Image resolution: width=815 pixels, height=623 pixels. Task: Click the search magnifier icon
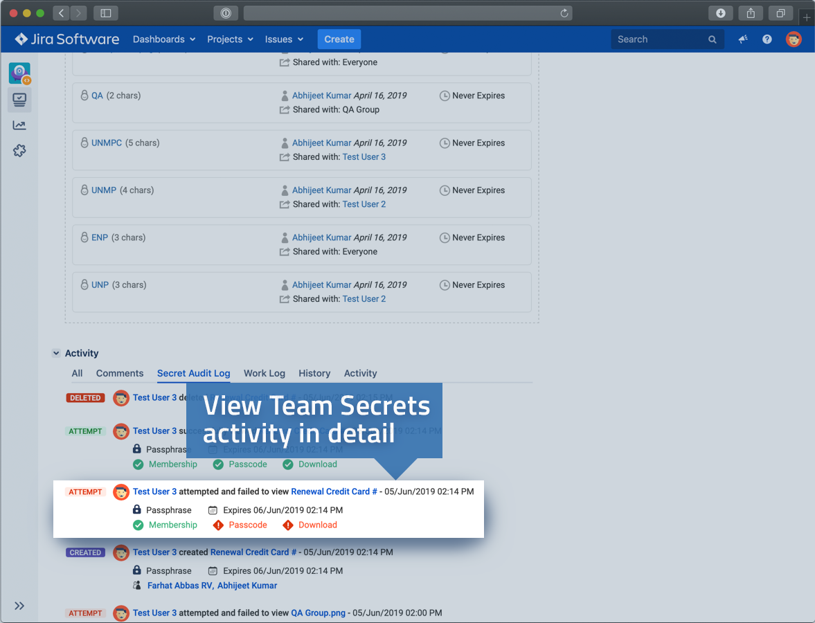pos(712,39)
